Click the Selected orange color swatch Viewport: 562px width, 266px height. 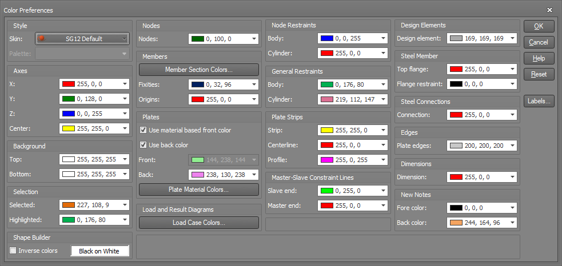pos(68,205)
